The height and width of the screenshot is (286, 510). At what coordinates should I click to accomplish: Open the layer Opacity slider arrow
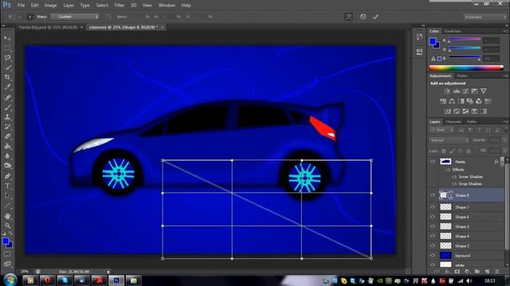(504, 141)
